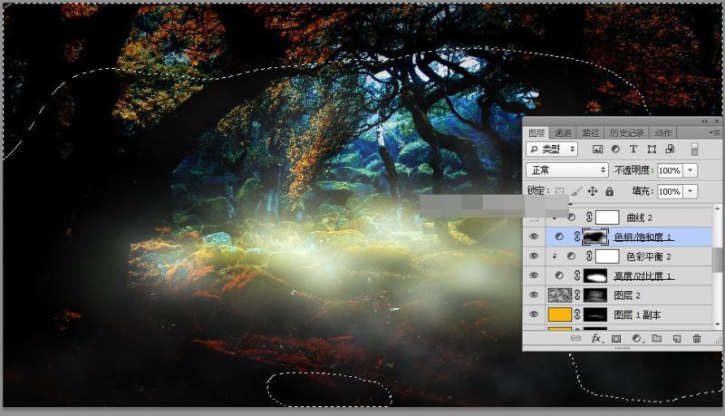Click the 不透明度 100% value field

(670, 170)
